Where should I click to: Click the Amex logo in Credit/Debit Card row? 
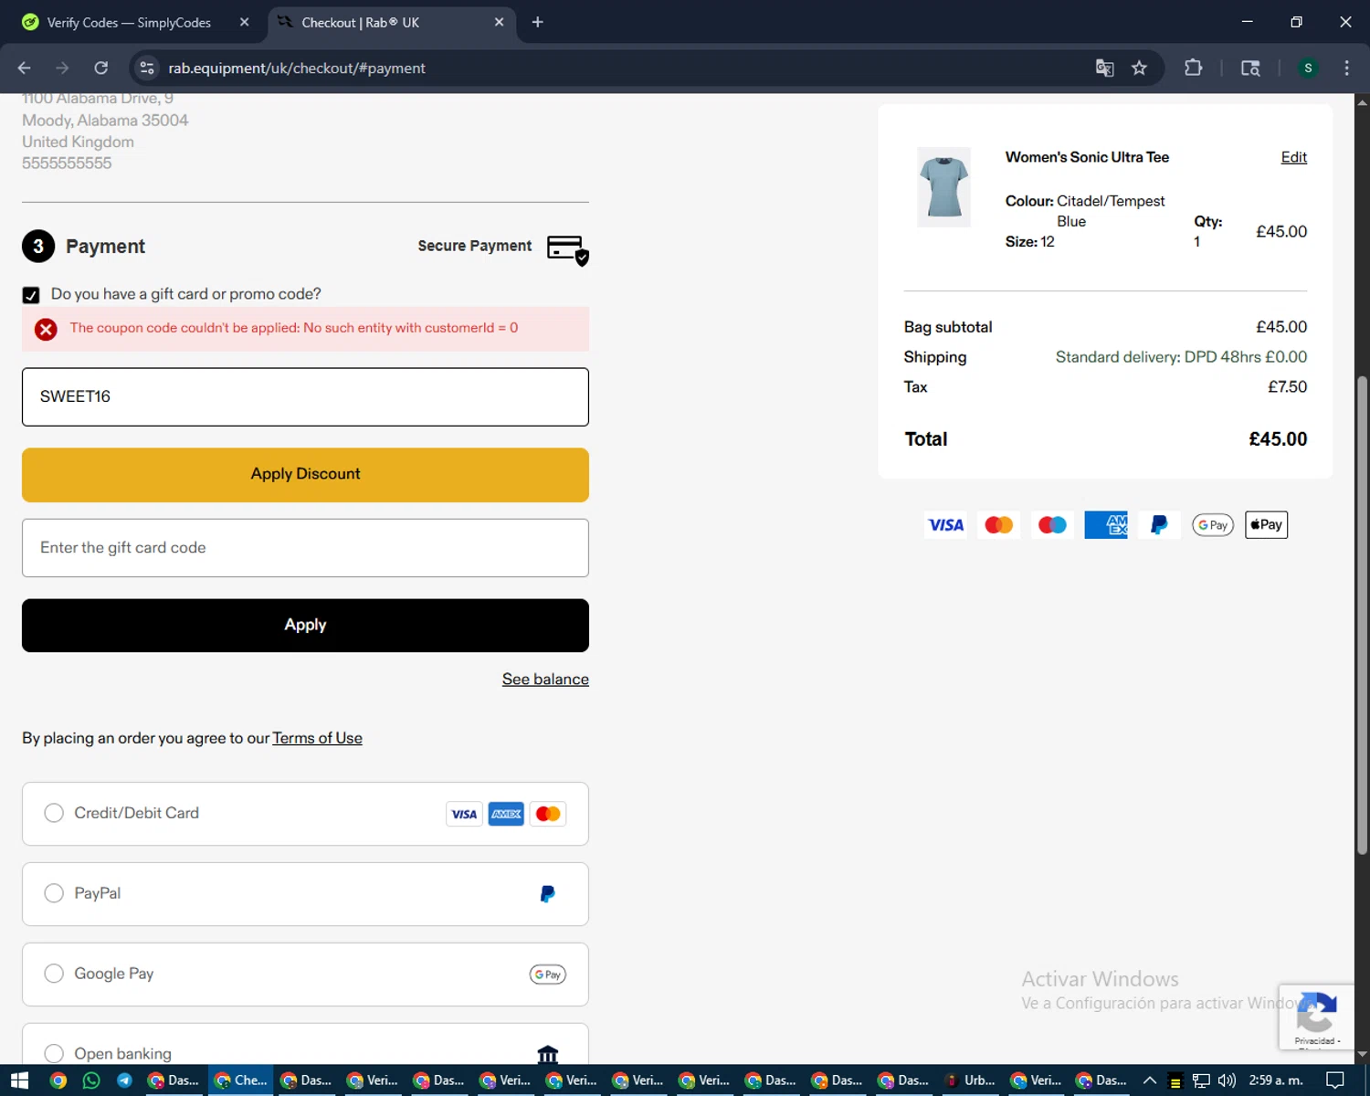(x=506, y=814)
